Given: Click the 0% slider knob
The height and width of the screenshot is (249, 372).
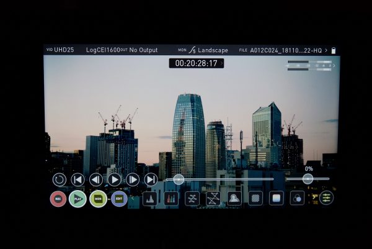Looking at the screenshot, I should pyautogui.click(x=308, y=178).
